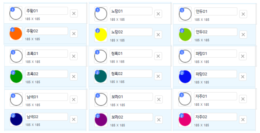260x133 pixels.
Task: Click into the 청록02 name field
Action: [131, 74]
